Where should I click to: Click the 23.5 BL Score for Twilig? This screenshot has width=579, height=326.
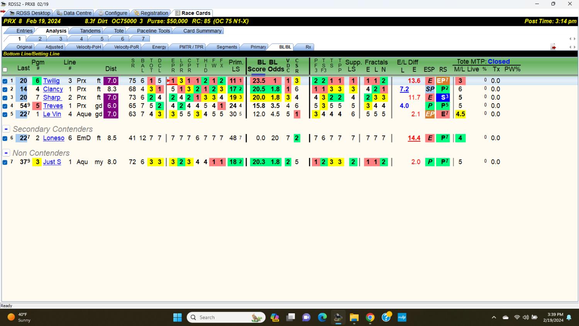coord(259,81)
